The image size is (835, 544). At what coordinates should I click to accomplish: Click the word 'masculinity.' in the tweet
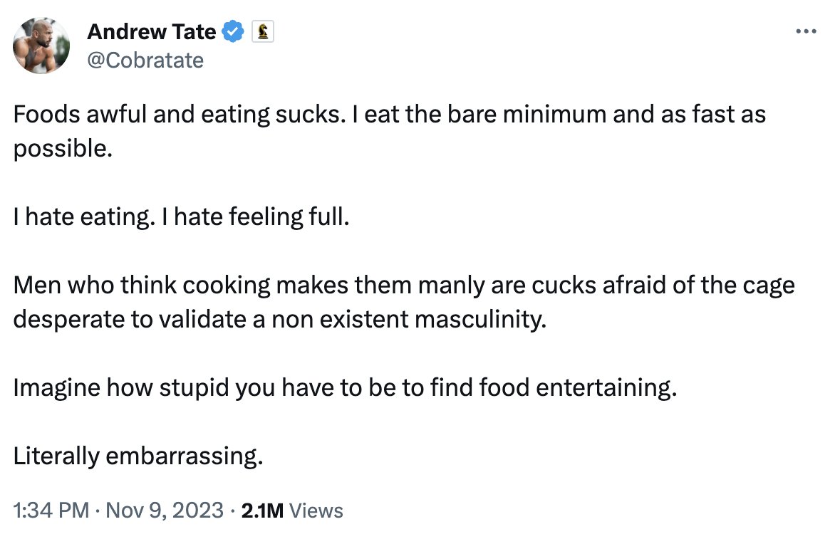coord(480,320)
